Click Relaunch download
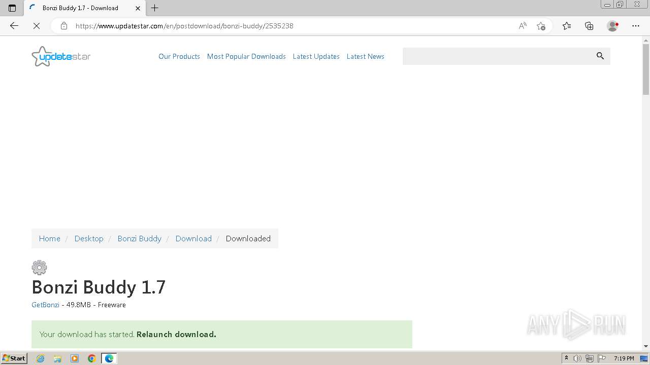The width and height of the screenshot is (650, 365). pyautogui.click(x=176, y=334)
